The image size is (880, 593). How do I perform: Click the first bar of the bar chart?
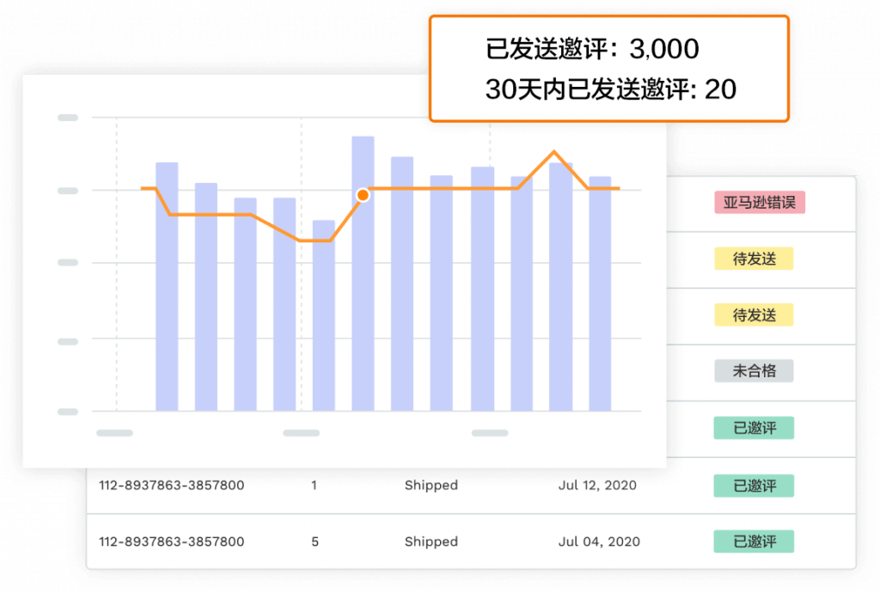(x=165, y=284)
